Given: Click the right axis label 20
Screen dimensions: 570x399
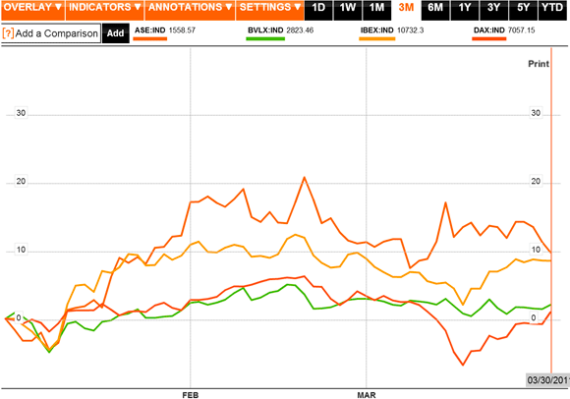Looking at the screenshot, I should (536, 181).
